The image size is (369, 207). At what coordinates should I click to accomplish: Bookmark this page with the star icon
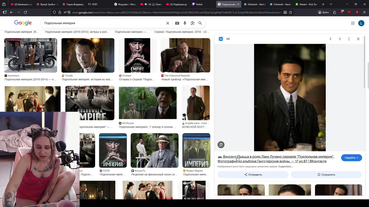coord(291,12)
